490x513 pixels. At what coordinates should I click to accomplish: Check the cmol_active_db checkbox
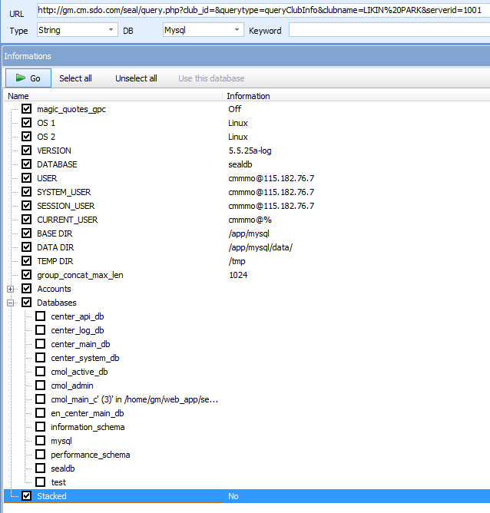(40, 372)
